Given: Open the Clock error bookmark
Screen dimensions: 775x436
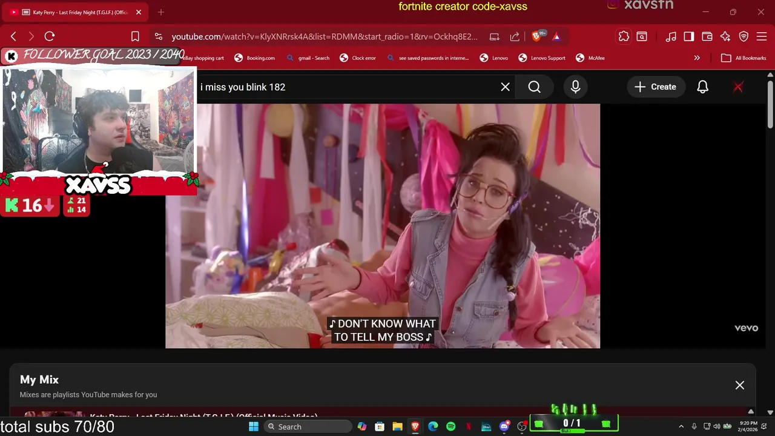Looking at the screenshot, I should [357, 58].
